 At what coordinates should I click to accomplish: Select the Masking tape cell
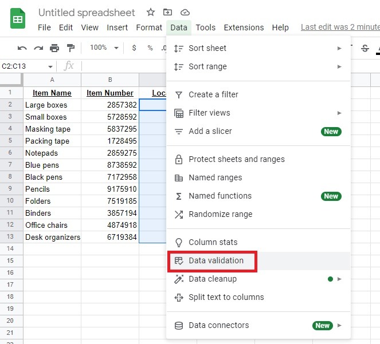(x=52, y=129)
